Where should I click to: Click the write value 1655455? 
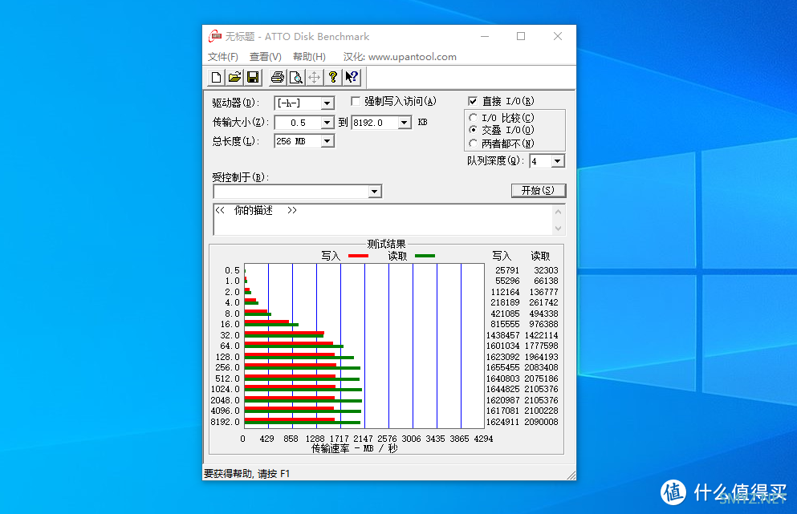tap(502, 367)
